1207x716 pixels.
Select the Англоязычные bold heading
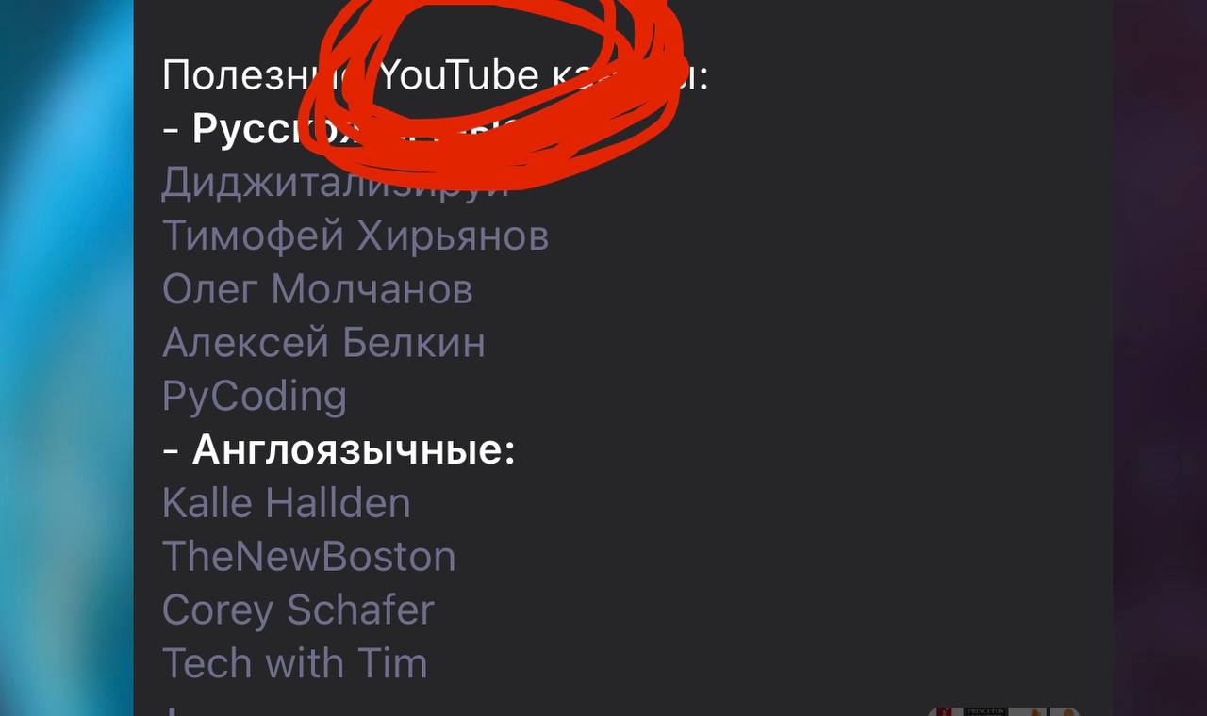click(354, 450)
